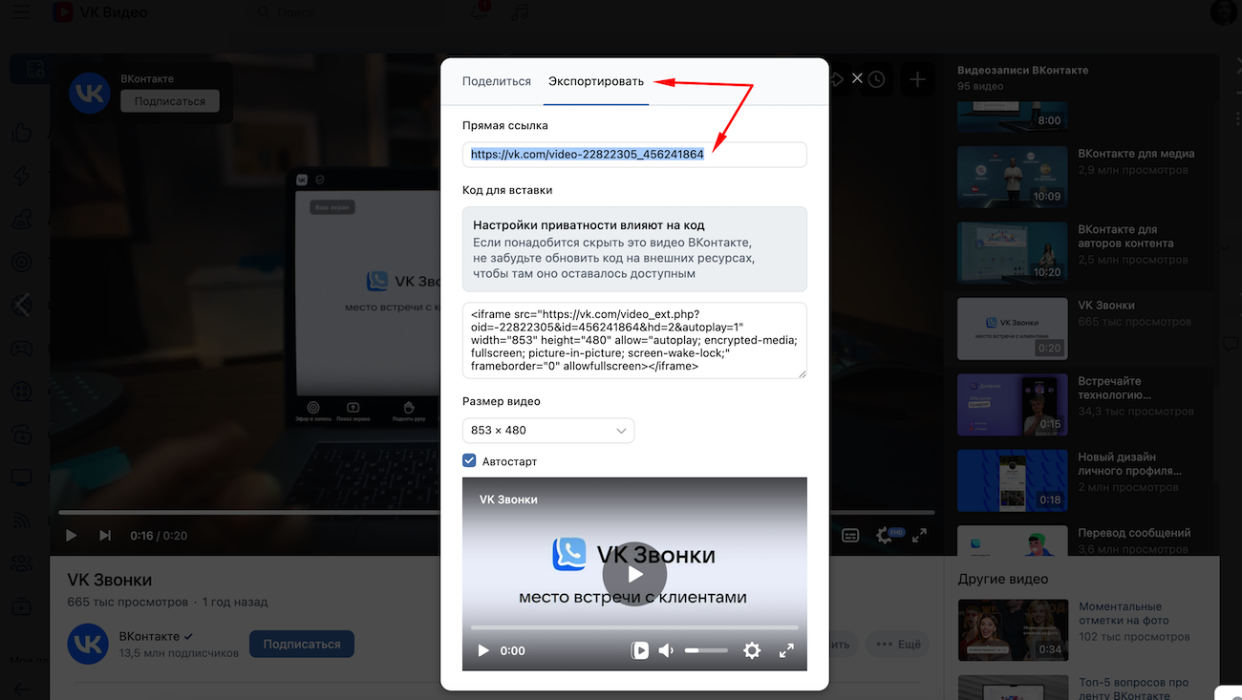Select the VK Звонки playlist thumbnail

[x=1013, y=329]
